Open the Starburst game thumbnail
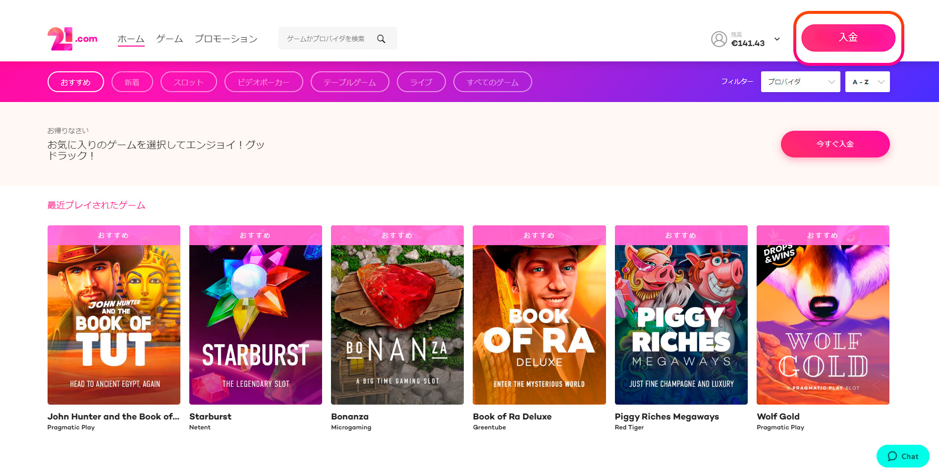The height and width of the screenshot is (469, 939). [256, 315]
